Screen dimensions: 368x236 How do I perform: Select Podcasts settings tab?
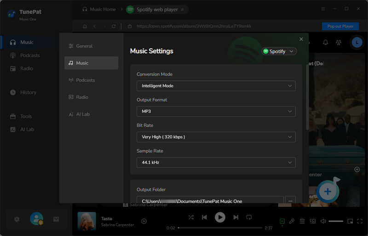click(91, 80)
